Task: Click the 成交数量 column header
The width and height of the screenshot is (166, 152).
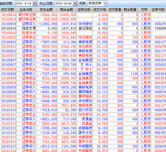Action: (115, 10)
